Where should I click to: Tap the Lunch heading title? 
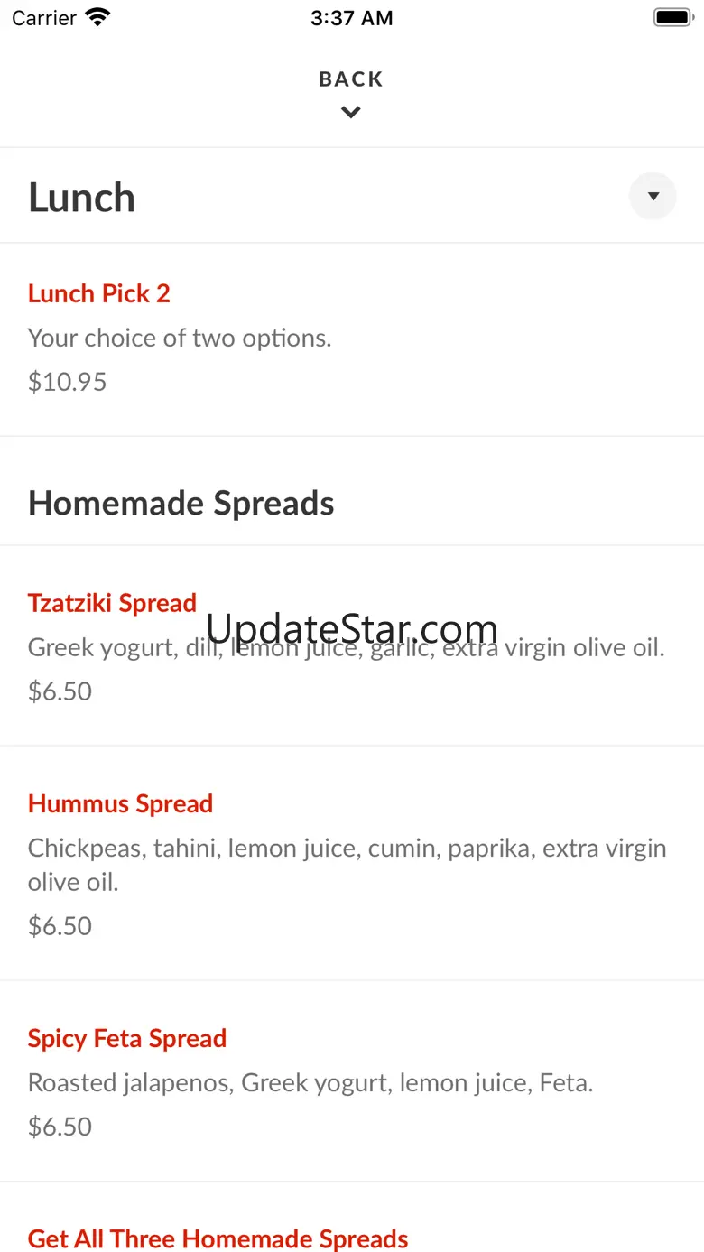point(82,198)
